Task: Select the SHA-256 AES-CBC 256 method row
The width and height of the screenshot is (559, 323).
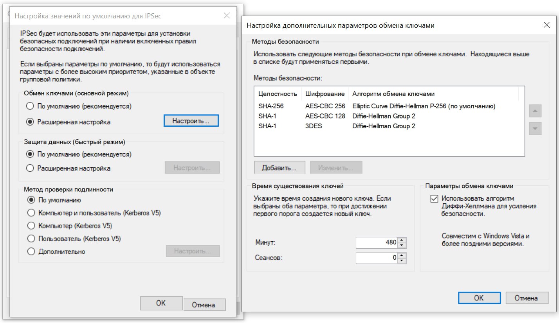Action: tap(376, 106)
